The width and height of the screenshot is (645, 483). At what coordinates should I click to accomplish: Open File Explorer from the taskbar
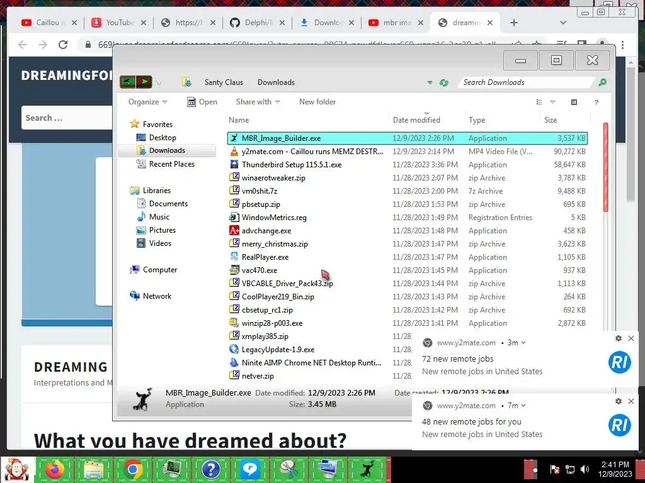(x=94, y=469)
